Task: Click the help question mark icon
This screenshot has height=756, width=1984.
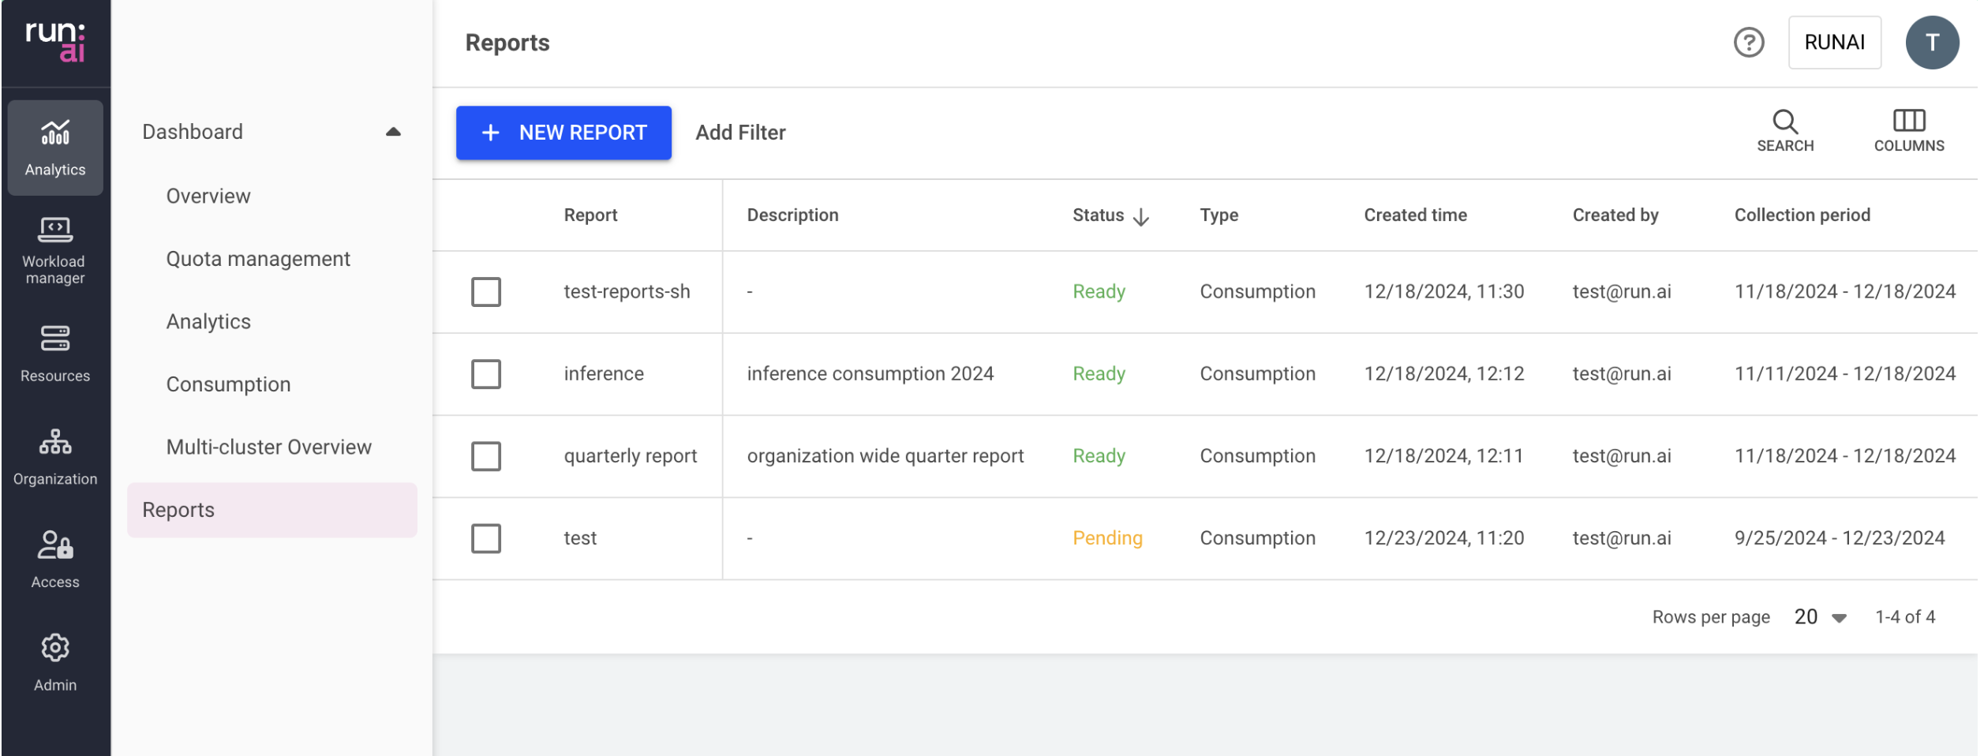Action: tap(1748, 43)
